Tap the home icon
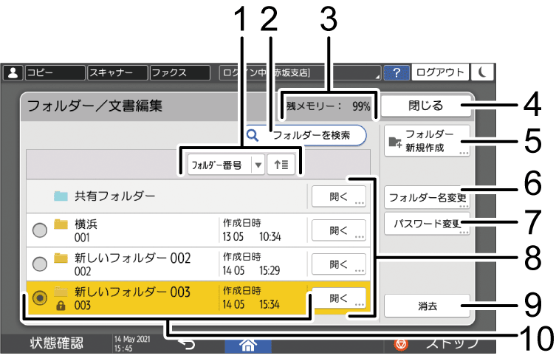Screen dimensions: 556x364 click(x=248, y=346)
